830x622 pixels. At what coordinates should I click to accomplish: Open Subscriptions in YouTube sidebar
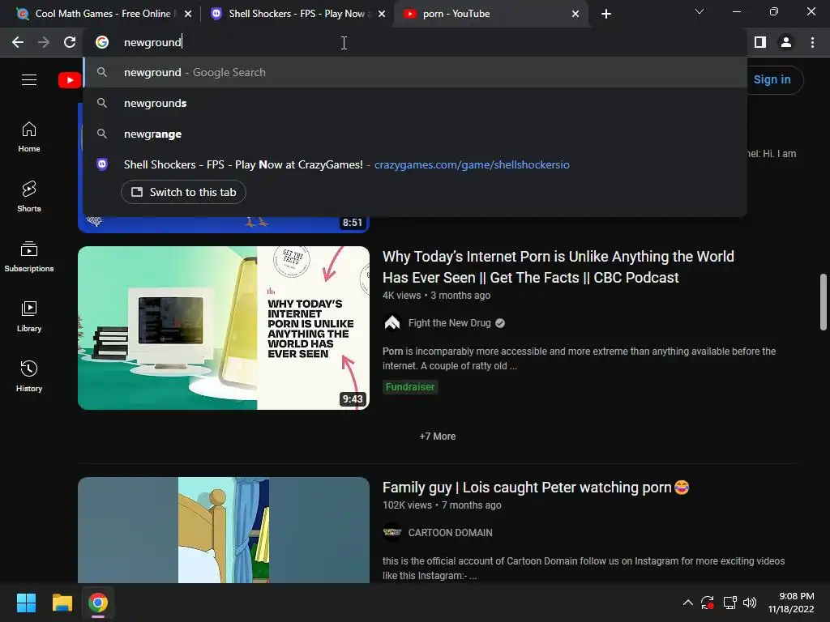29,257
